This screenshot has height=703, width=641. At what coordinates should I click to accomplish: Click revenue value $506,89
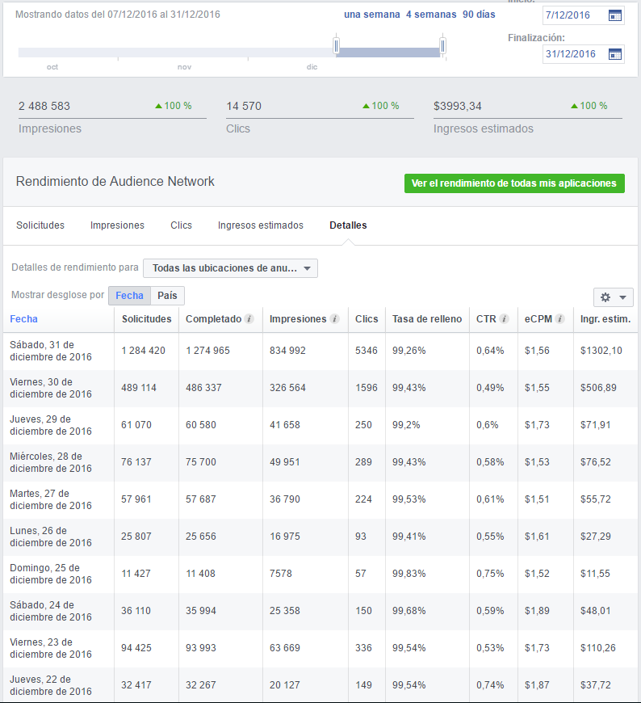598,388
